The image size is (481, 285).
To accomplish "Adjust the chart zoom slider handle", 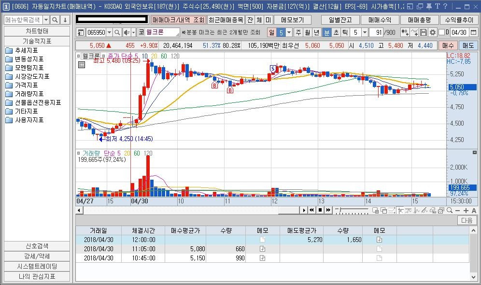I will click(x=340, y=210).
